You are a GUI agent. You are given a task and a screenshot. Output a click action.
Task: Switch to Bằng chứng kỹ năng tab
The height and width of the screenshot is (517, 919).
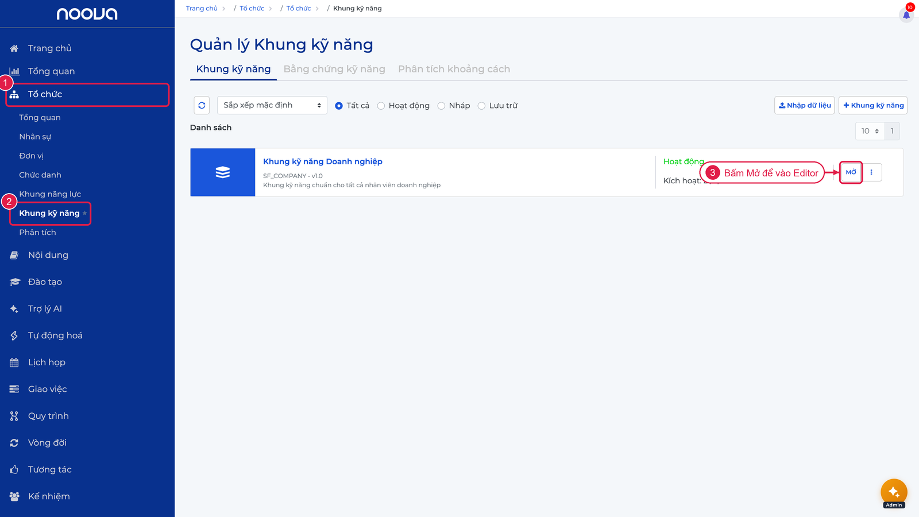(x=334, y=69)
